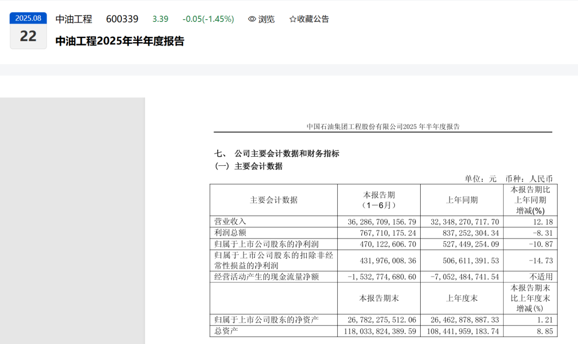
Task: Click the value -7,052,484,741.54
Action: pyautogui.click(x=465, y=277)
